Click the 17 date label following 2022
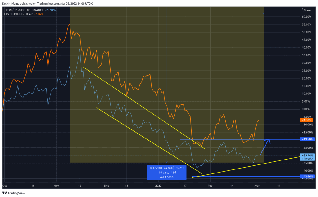The image size is (318, 197). [185, 186]
